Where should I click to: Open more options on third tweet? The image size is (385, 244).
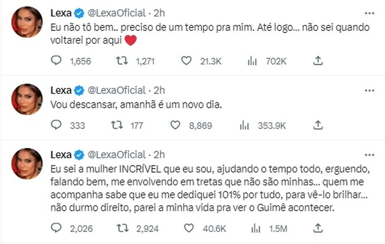(369, 155)
